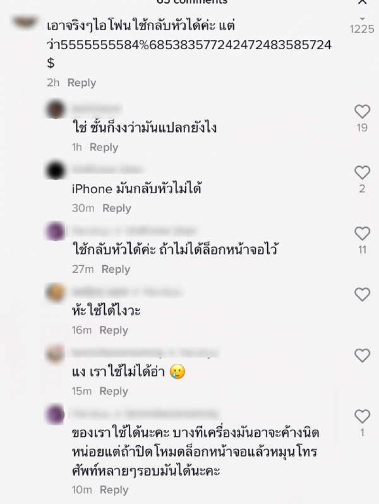Image resolution: width=379 pixels, height=504 pixels.
Task: Open username above 'ห้ะใช้ได้ไงวะ' comment
Action: point(126,292)
